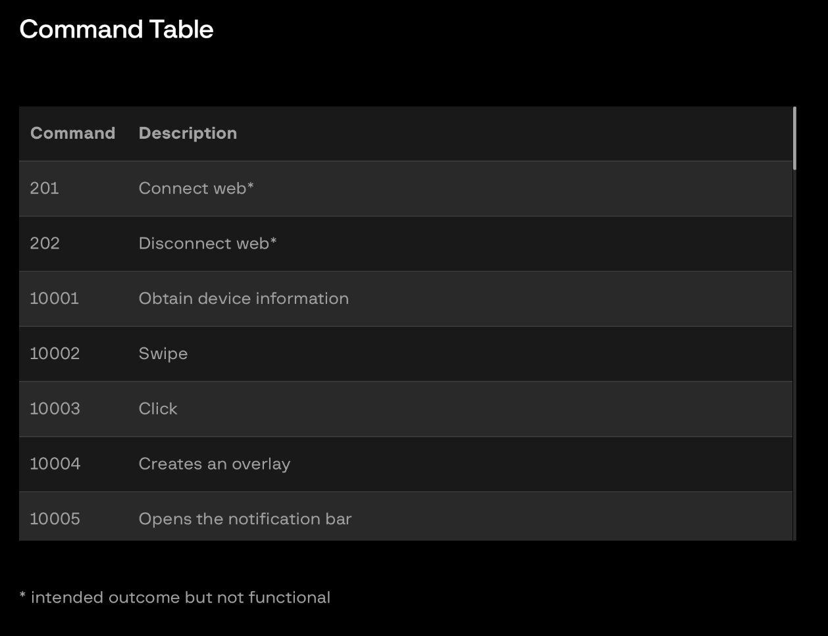Click the Click description cell
The image size is (828, 636).
click(158, 408)
